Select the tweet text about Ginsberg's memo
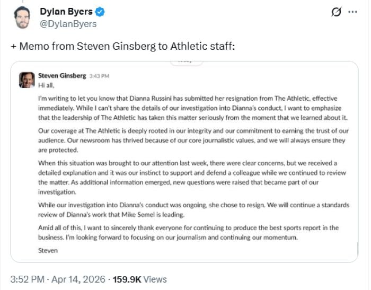371x290 pixels. (122, 46)
